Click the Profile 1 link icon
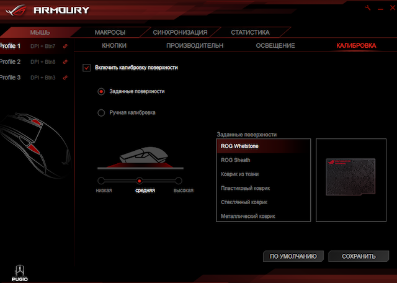 65,47
